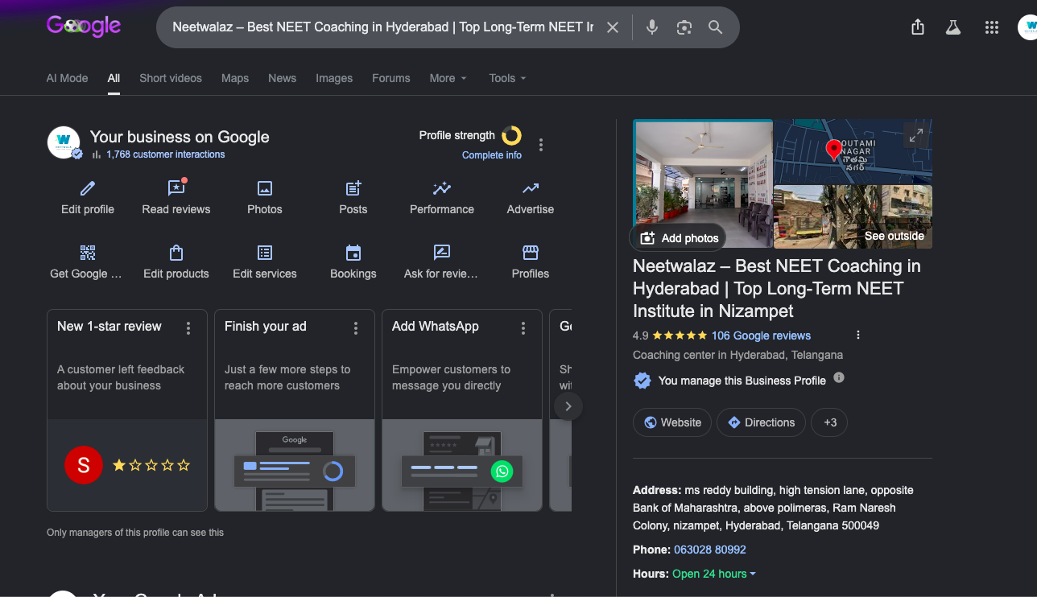Open the Google apps grid
The image size is (1037, 597).
[992, 27]
